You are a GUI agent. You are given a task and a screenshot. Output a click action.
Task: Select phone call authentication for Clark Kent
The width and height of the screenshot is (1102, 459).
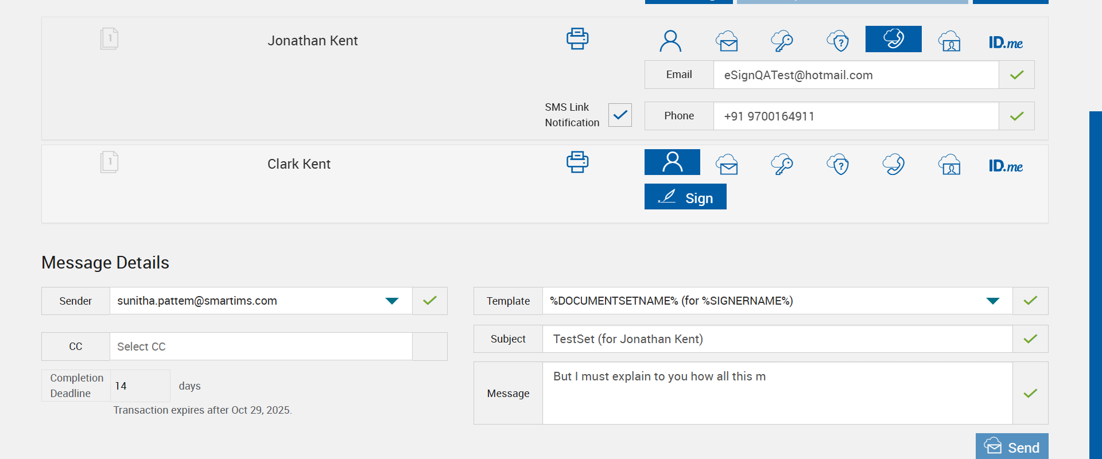point(893,165)
